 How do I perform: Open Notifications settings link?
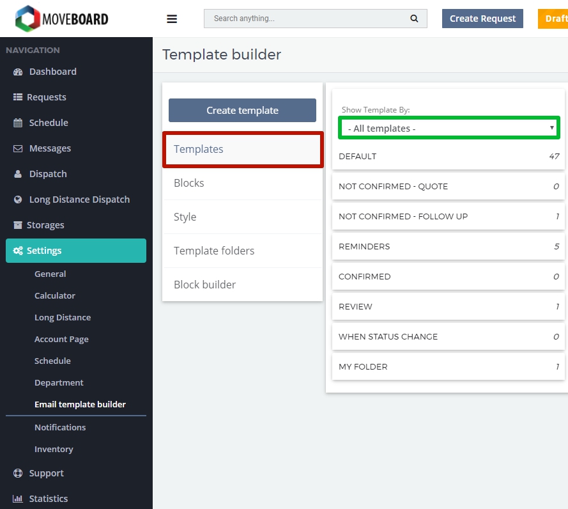(60, 427)
